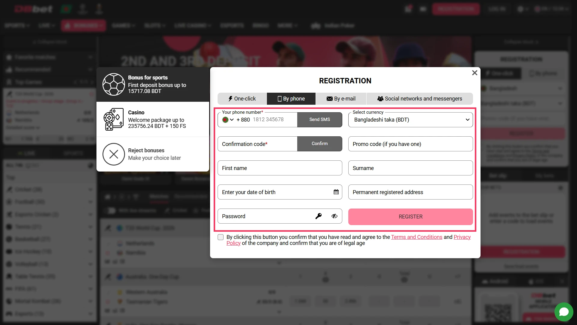Open the Bangladeshi taka currency dropdown

[x=410, y=119]
